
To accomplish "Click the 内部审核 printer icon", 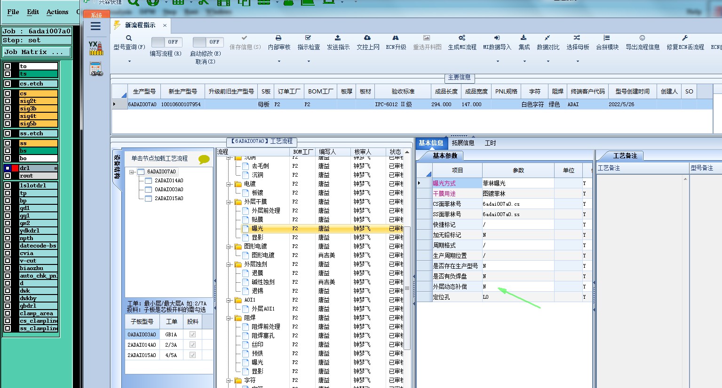I will (x=278, y=38).
